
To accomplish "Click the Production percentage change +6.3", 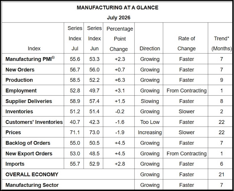I will (x=120, y=80).
